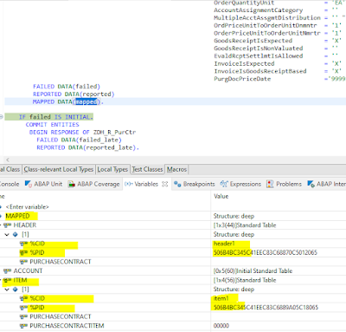Click the 'REPORTED DATA(reported)' code line

(x=74, y=94)
